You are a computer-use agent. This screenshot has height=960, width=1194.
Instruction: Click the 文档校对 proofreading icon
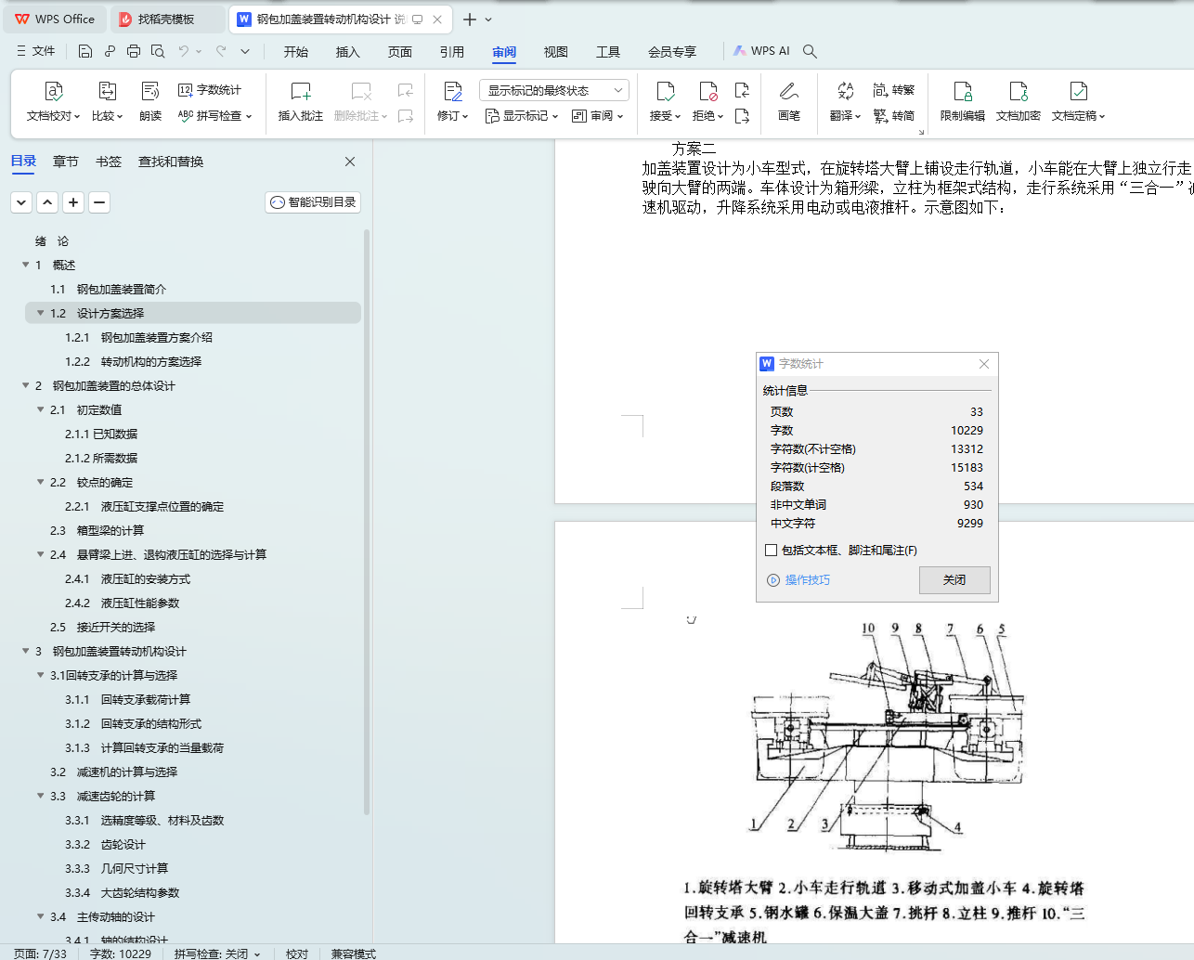pos(54,91)
